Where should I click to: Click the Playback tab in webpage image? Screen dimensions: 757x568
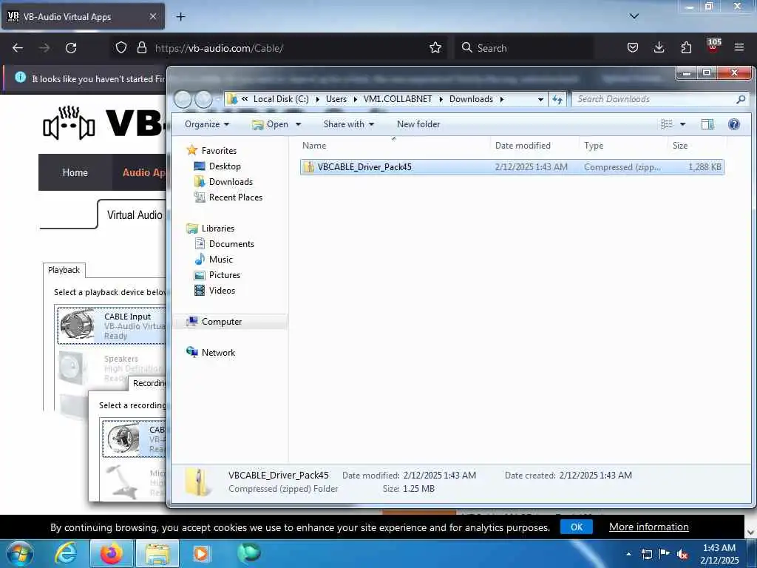(x=64, y=270)
